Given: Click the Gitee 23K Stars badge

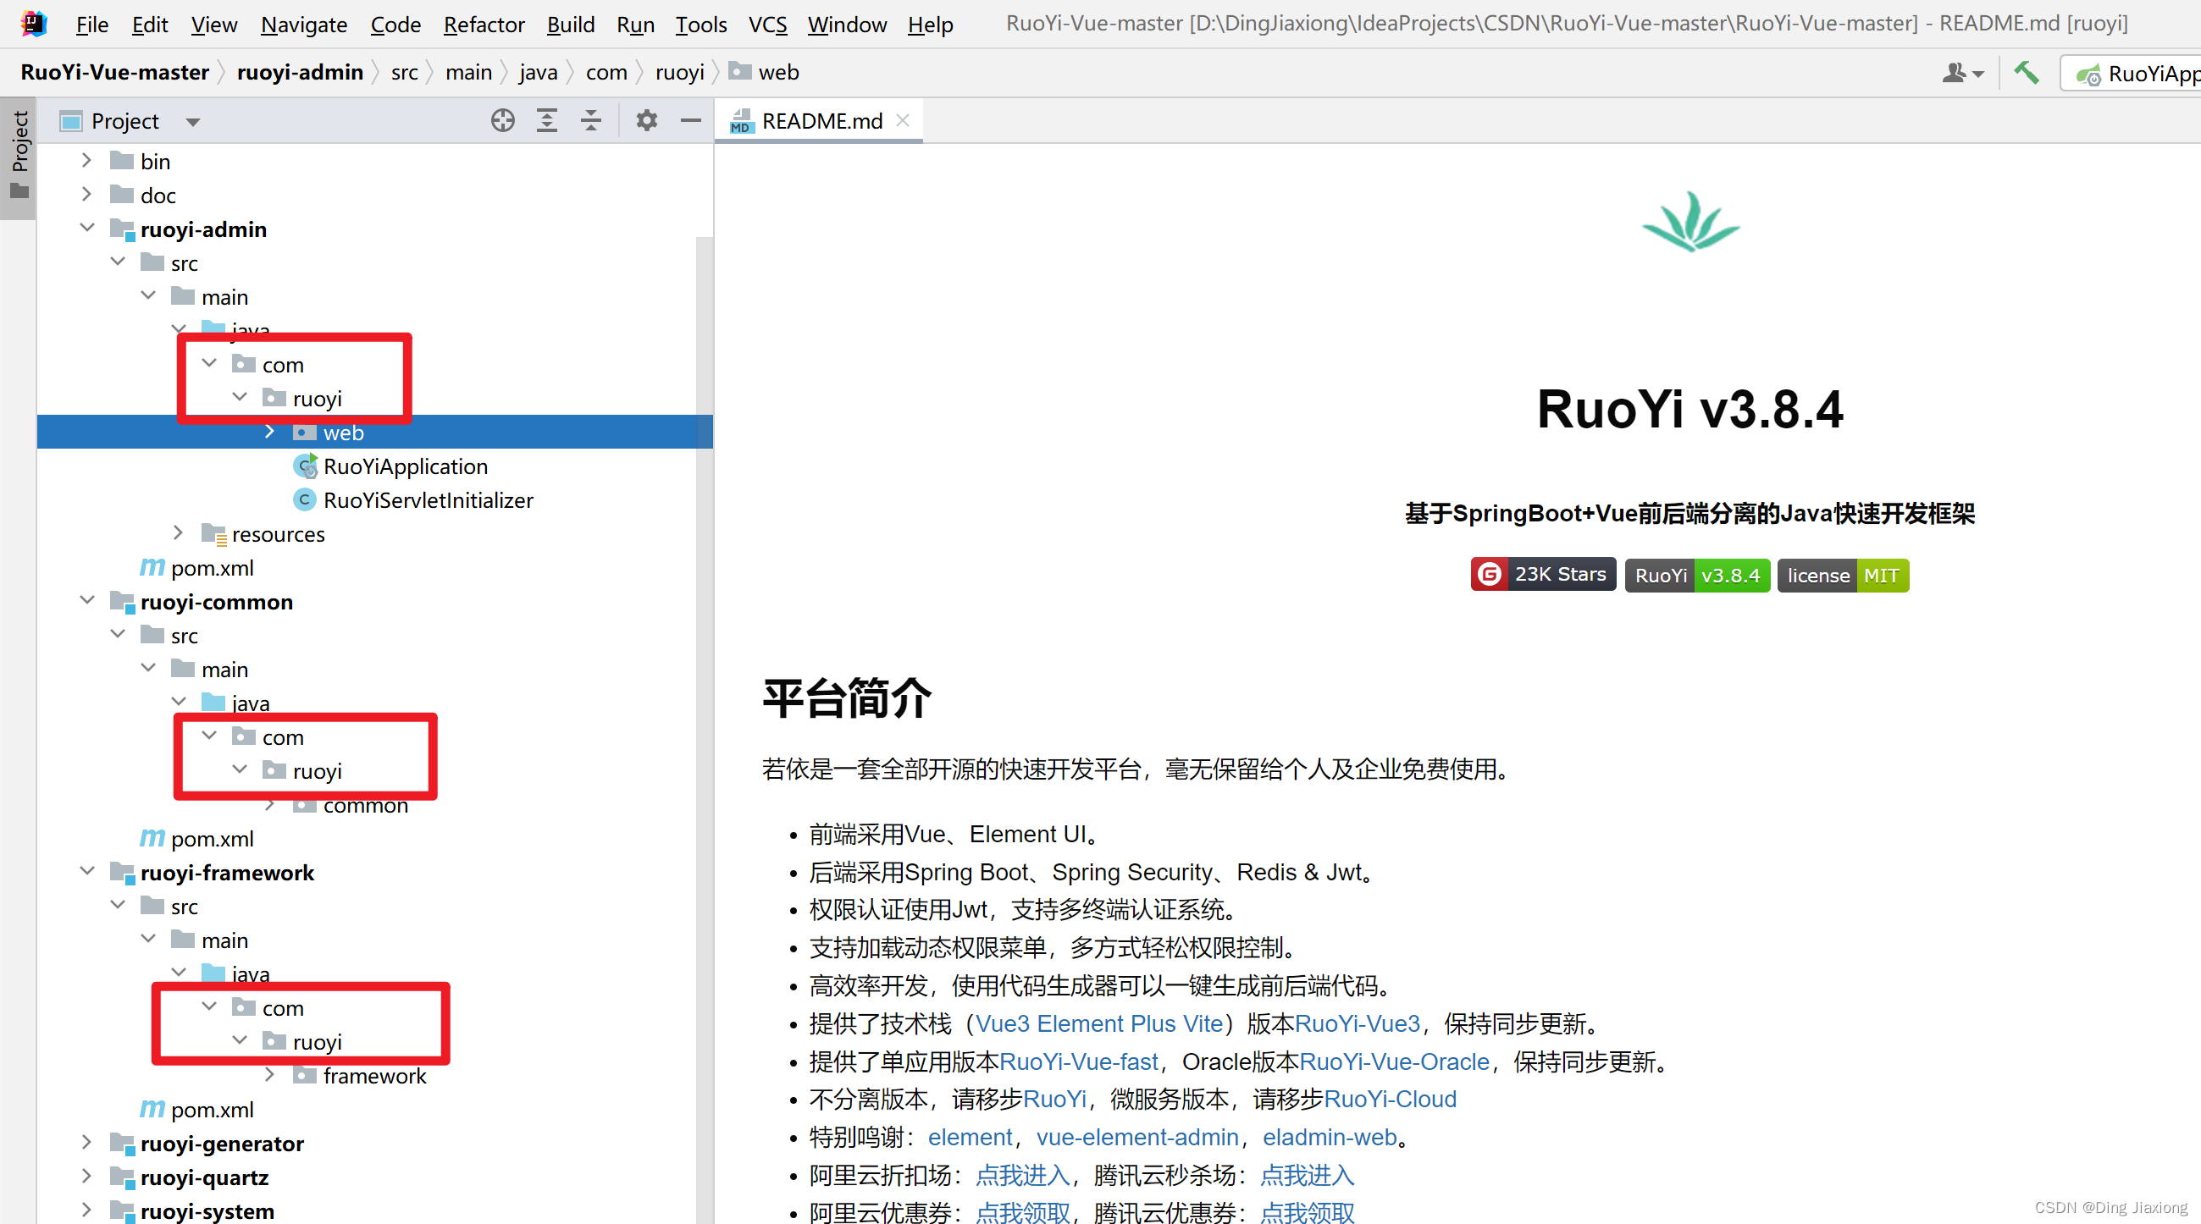Looking at the screenshot, I should (x=1543, y=575).
